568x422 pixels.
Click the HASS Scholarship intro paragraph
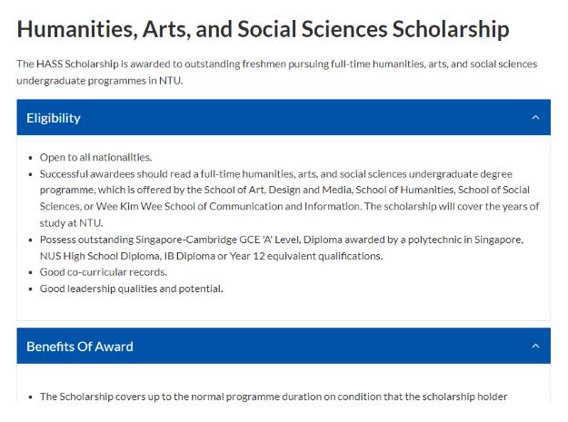coord(277,72)
